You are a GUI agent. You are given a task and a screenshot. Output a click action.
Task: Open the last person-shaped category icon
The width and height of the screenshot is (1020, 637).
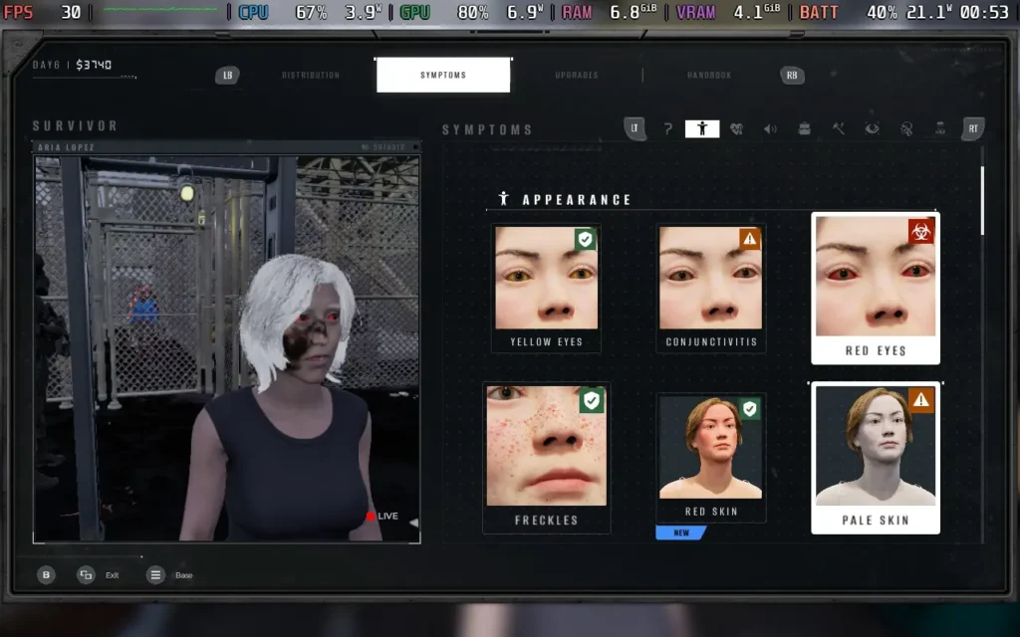940,128
